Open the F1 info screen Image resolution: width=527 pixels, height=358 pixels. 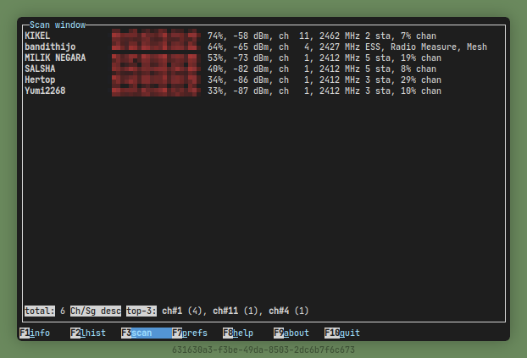pyautogui.click(x=36, y=333)
